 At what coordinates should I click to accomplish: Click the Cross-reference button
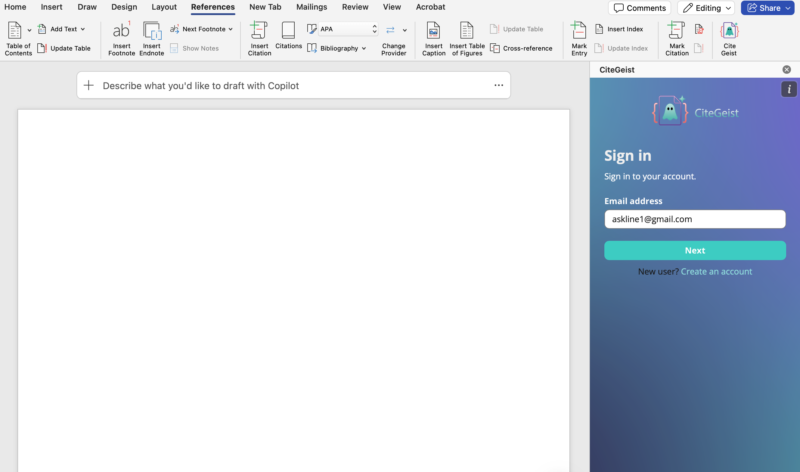coord(521,48)
